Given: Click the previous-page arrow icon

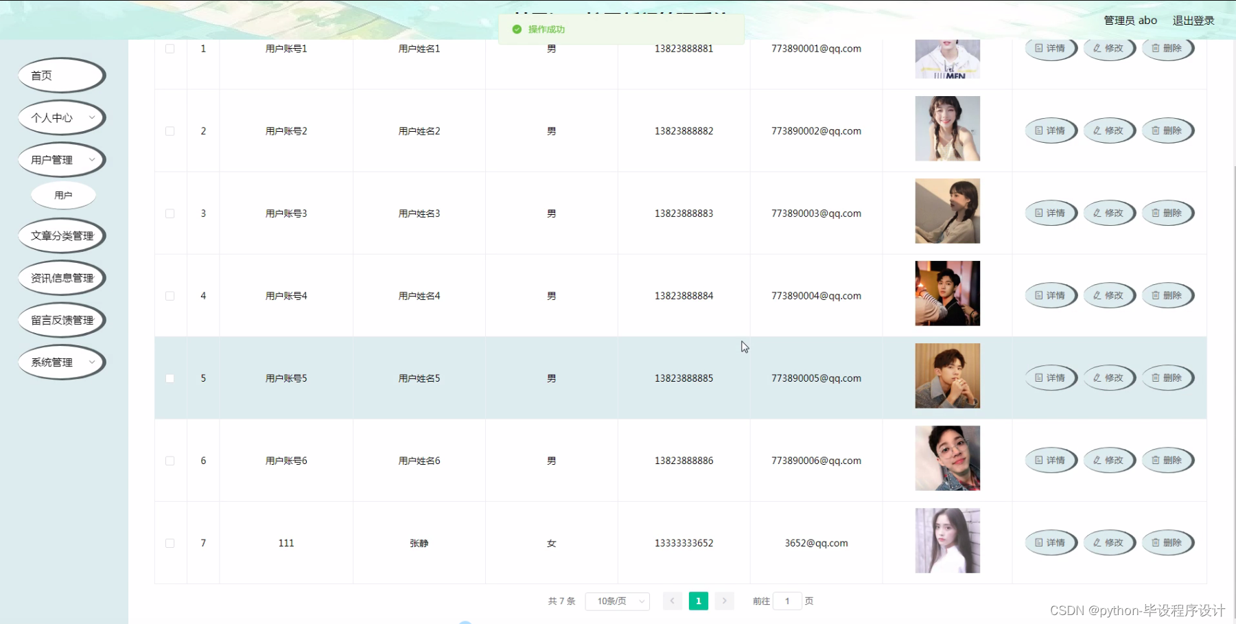Looking at the screenshot, I should 672,601.
